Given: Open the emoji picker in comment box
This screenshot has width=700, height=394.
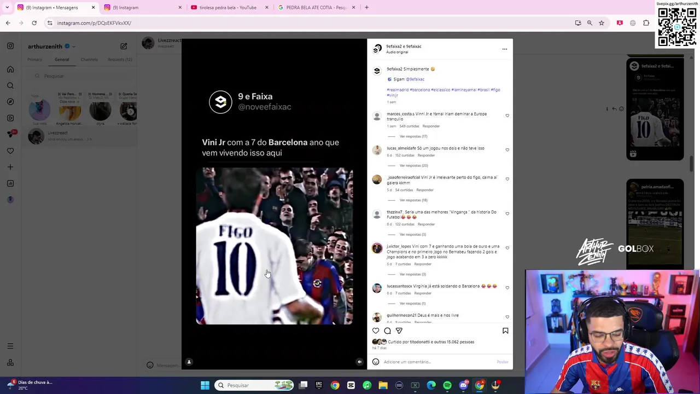Looking at the screenshot, I should (376, 362).
